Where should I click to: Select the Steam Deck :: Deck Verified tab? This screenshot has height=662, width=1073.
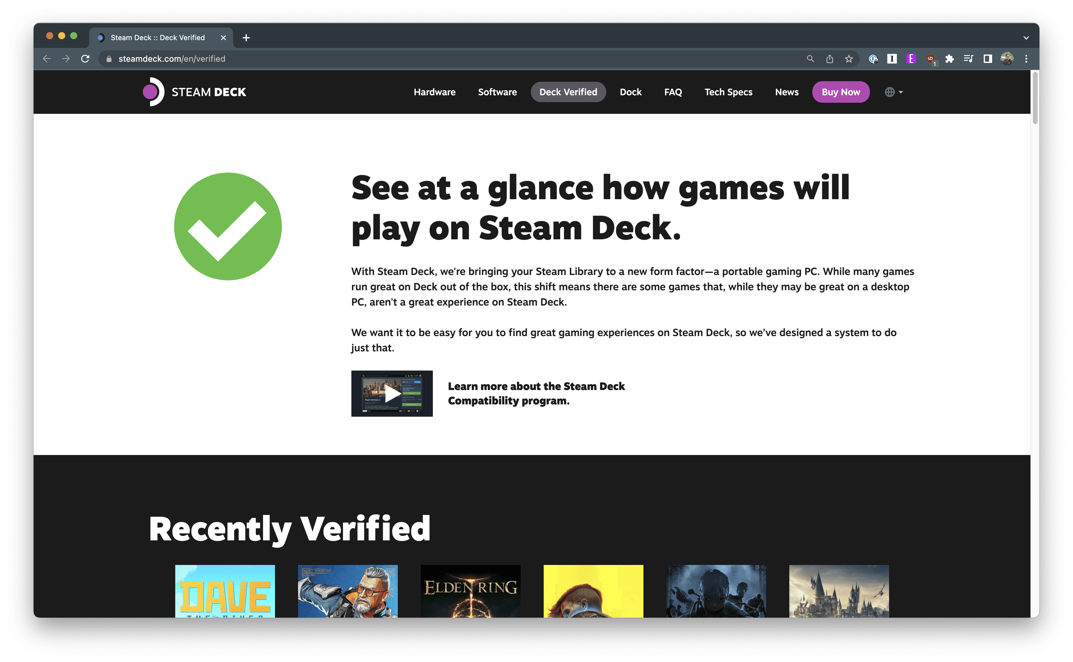[x=161, y=38]
